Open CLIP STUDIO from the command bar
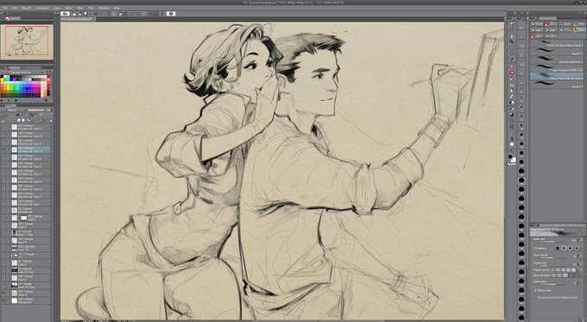The width and height of the screenshot is (587, 322). (x=65, y=14)
